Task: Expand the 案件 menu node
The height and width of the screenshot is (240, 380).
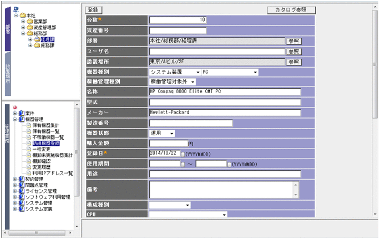Action: [x=15, y=113]
